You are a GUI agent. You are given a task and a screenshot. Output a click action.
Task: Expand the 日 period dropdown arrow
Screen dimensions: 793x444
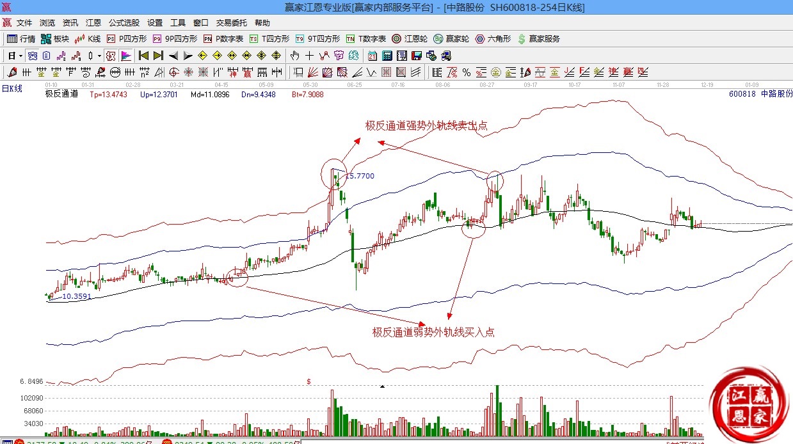(20, 56)
